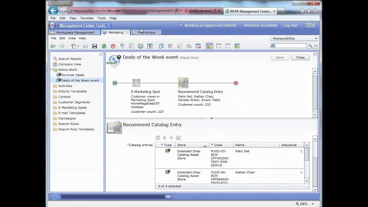The height and width of the screenshot is (207, 368).
Task: Open Management Center Tools menu
Action: coord(85,26)
